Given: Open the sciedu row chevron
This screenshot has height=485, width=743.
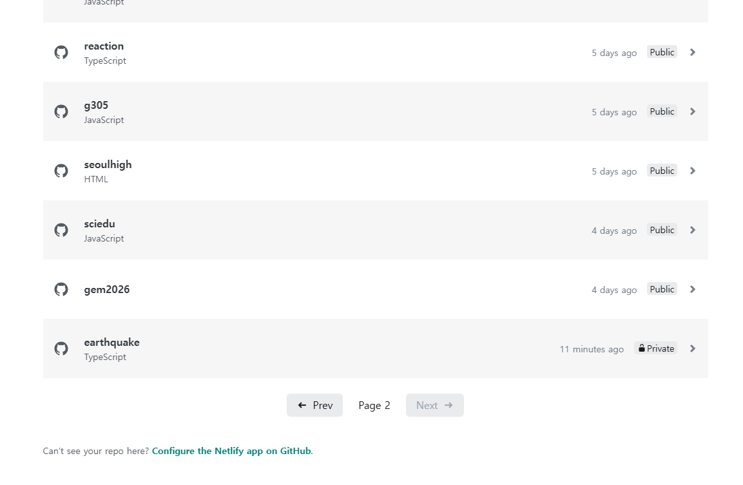Looking at the screenshot, I should coord(693,230).
